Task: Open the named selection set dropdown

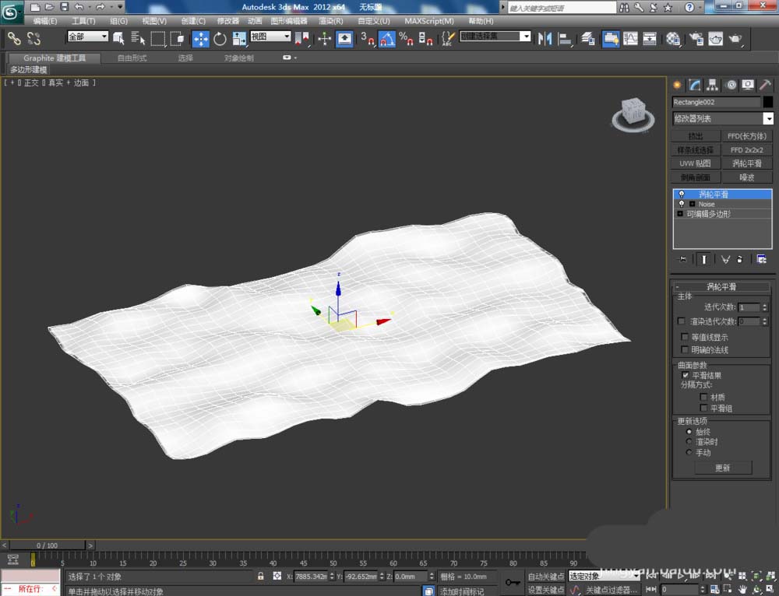Action: [x=526, y=37]
